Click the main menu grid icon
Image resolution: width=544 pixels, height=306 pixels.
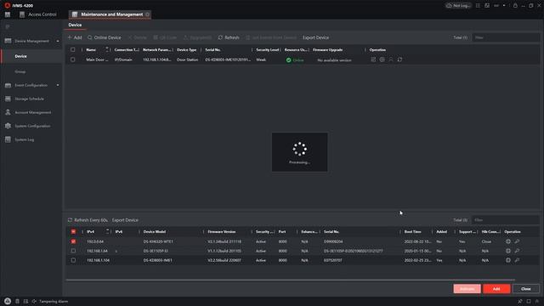pos(8,14)
